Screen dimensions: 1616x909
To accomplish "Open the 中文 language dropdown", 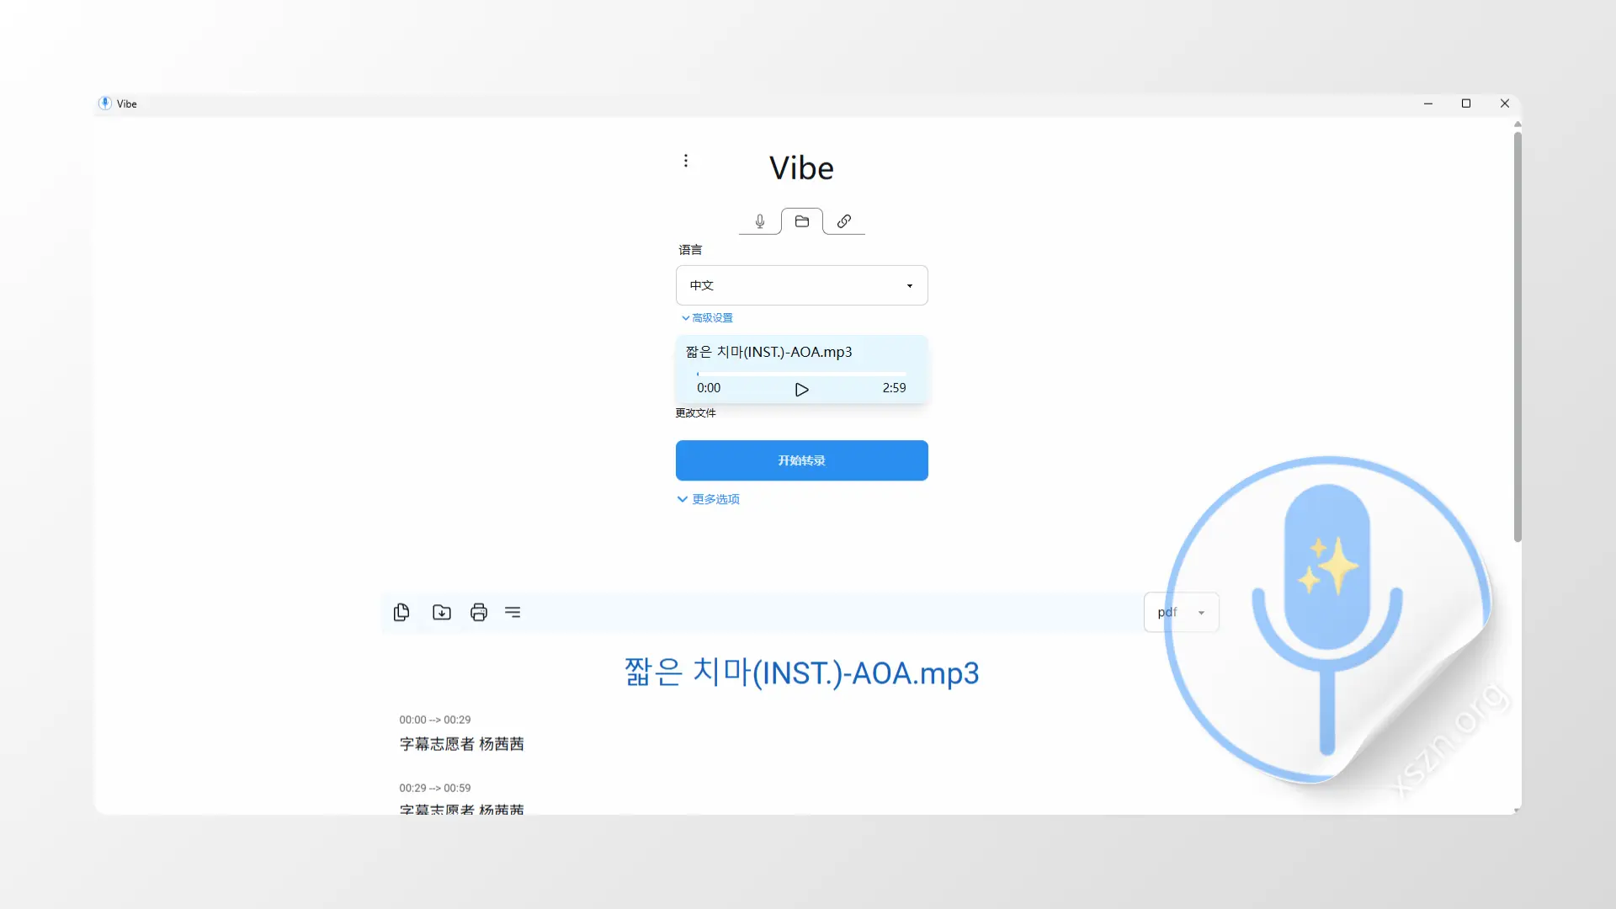I will [802, 285].
